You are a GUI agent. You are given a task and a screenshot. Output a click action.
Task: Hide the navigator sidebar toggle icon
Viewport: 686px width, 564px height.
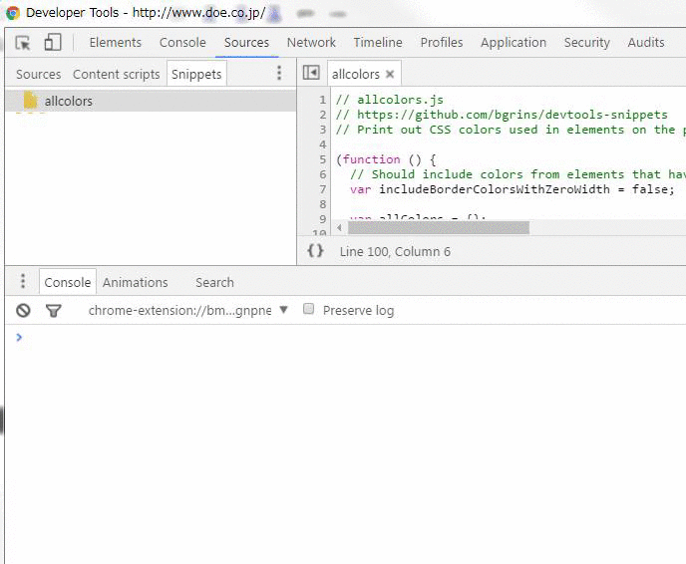coord(311,73)
